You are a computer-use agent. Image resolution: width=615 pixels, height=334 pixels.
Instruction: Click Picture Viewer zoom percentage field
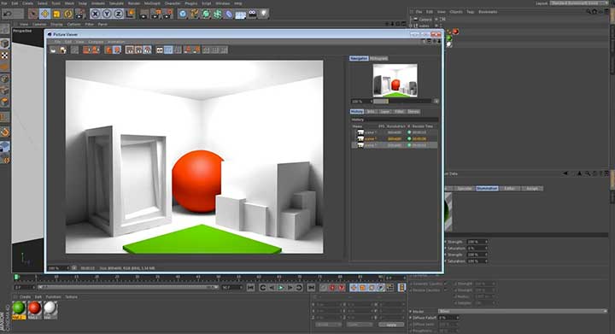58,268
